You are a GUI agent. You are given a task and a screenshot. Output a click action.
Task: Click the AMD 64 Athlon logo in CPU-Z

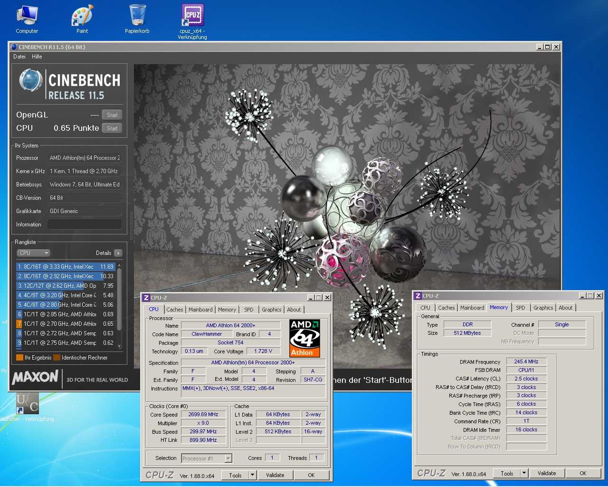(304, 338)
